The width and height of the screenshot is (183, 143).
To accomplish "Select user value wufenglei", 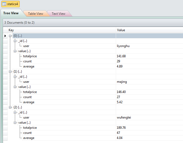I will coord(124,117).
